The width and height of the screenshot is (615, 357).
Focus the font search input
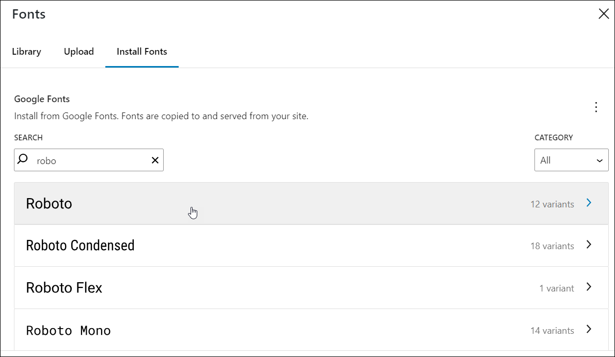point(89,160)
